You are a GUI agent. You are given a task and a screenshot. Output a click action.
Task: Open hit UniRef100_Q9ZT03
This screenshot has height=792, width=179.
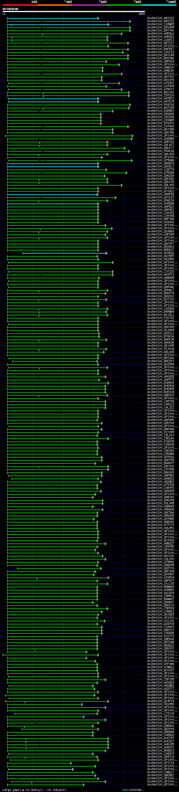pos(161,568)
